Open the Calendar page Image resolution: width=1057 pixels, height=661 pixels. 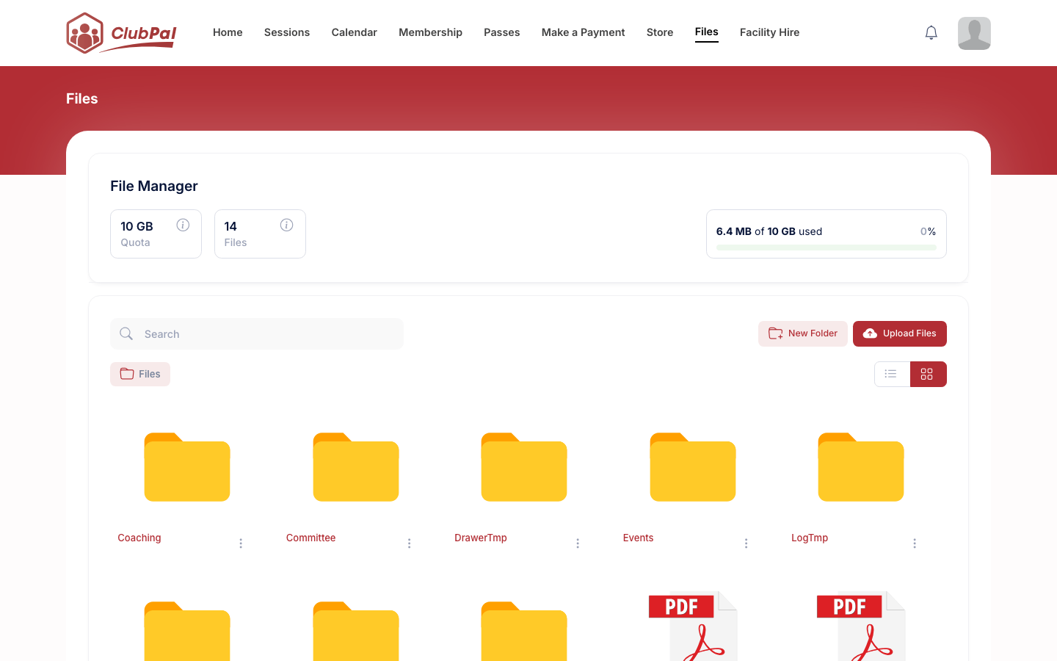pos(354,32)
